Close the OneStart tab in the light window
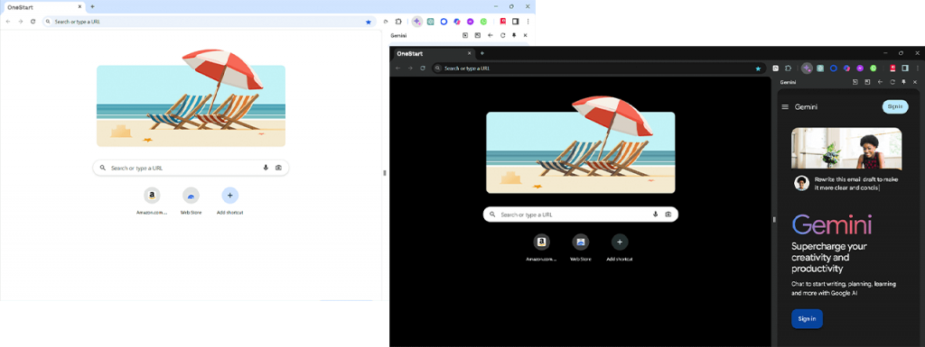This screenshot has width=925, height=347. [x=79, y=6]
